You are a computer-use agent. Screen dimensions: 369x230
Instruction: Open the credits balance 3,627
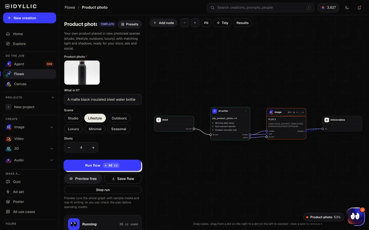pos(328,8)
